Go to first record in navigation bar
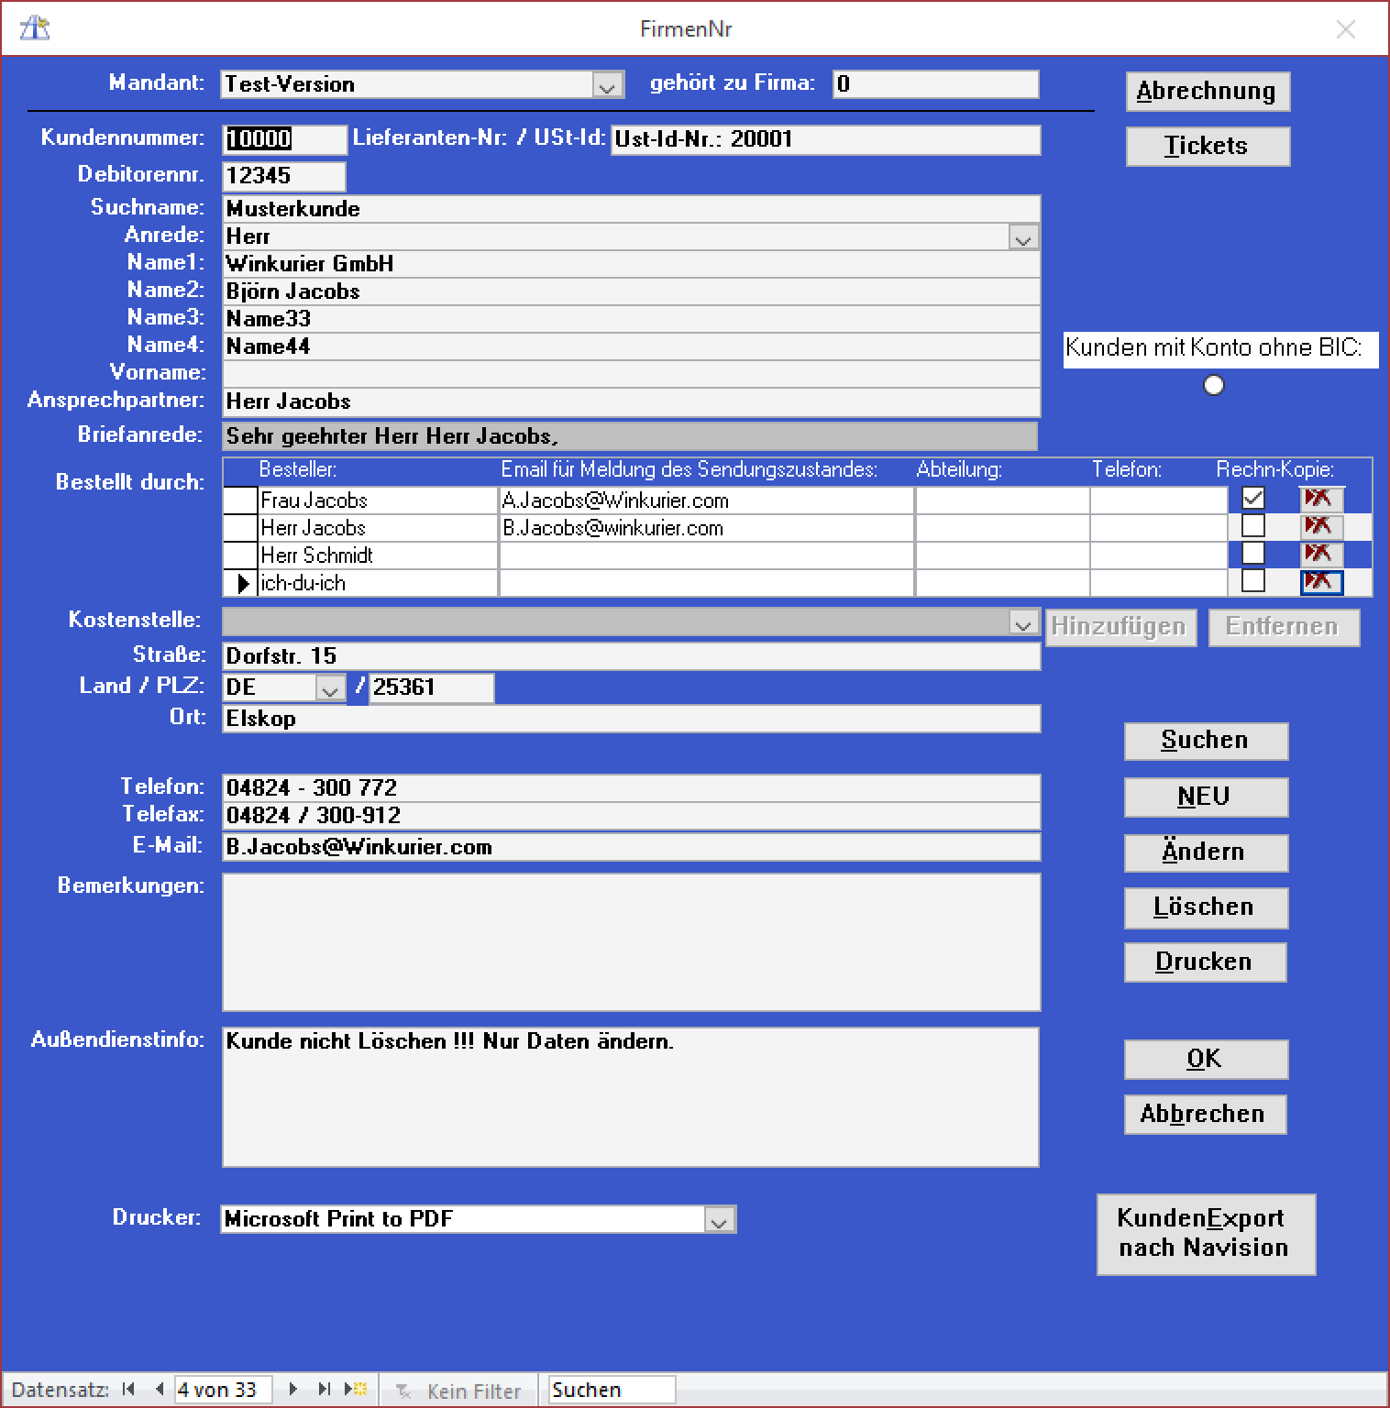This screenshot has height=1408, width=1390. coord(128,1390)
